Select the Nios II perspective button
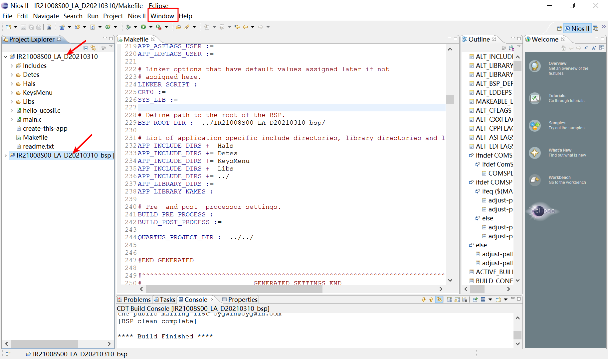 [577, 29]
